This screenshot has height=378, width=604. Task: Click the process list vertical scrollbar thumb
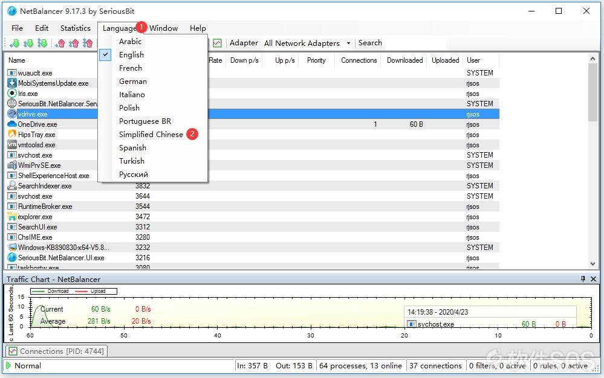click(593, 92)
